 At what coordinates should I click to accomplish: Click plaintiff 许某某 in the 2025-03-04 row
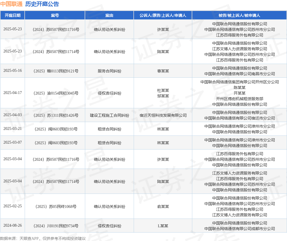click(x=163, y=159)
